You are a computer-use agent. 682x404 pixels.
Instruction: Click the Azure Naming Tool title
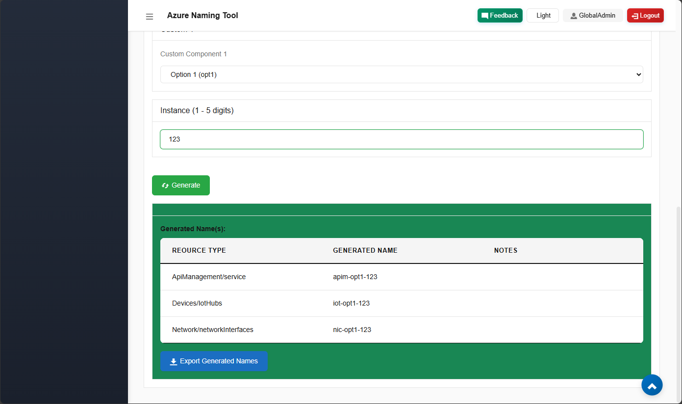[x=202, y=16]
